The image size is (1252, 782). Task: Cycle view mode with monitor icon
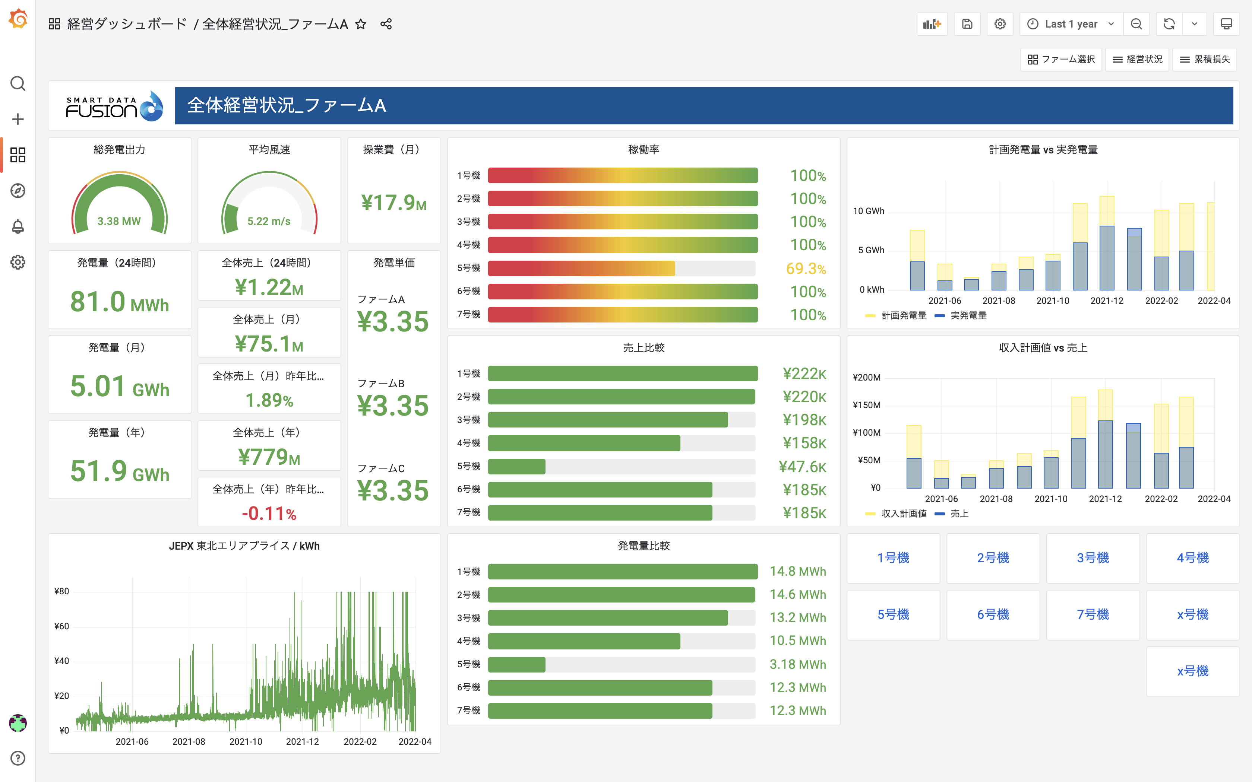click(1226, 24)
